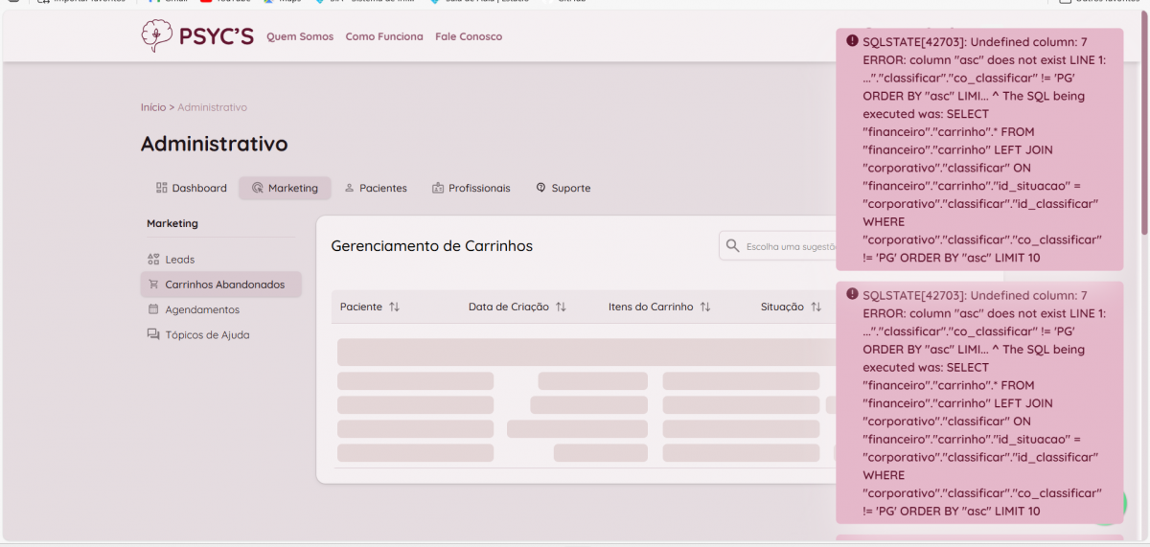Image resolution: width=1150 pixels, height=547 pixels.
Task: Select Carrinhos Abandonados in sidebar
Action: tap(224, 285)
